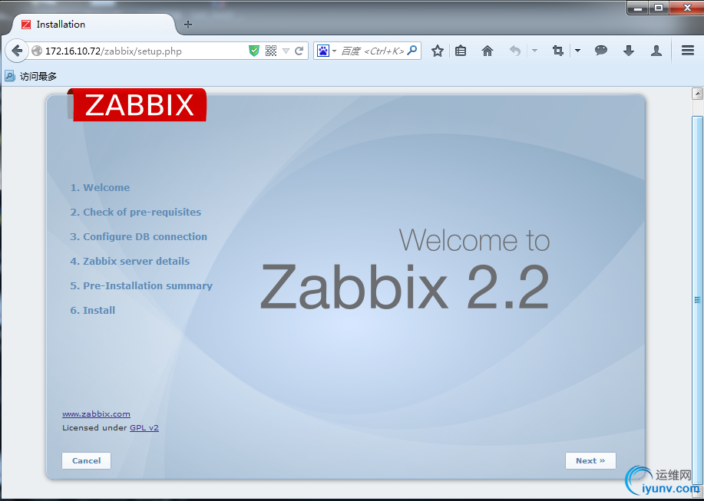
Task: Go to the Home page icon
Action: coord(488,51)
